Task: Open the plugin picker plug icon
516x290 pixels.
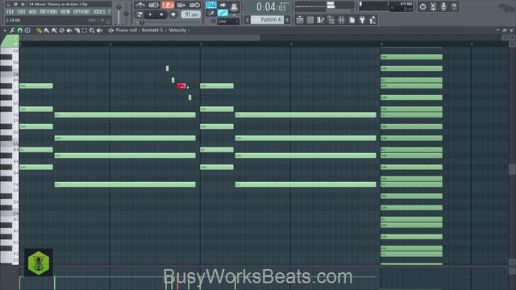Action: pos(362,20)
